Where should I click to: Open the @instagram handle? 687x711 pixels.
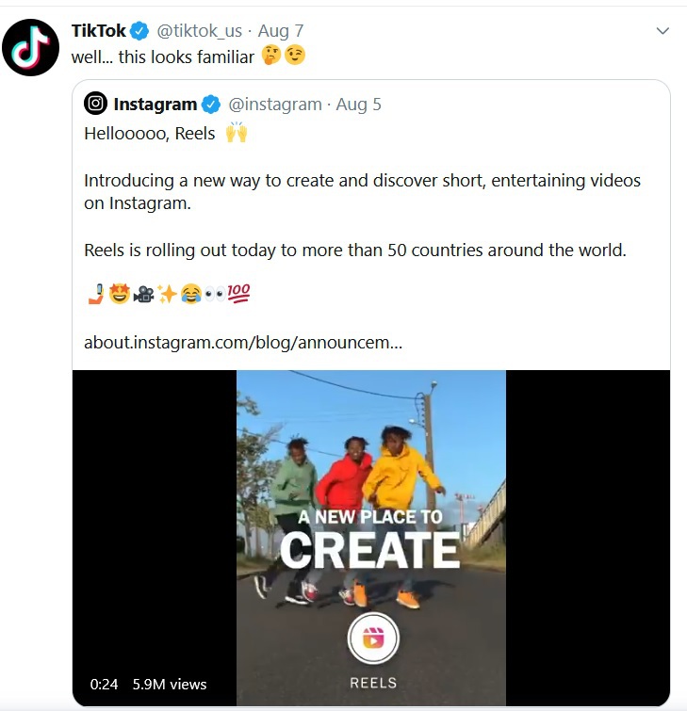pyautogui.click(x=275, y=104)
